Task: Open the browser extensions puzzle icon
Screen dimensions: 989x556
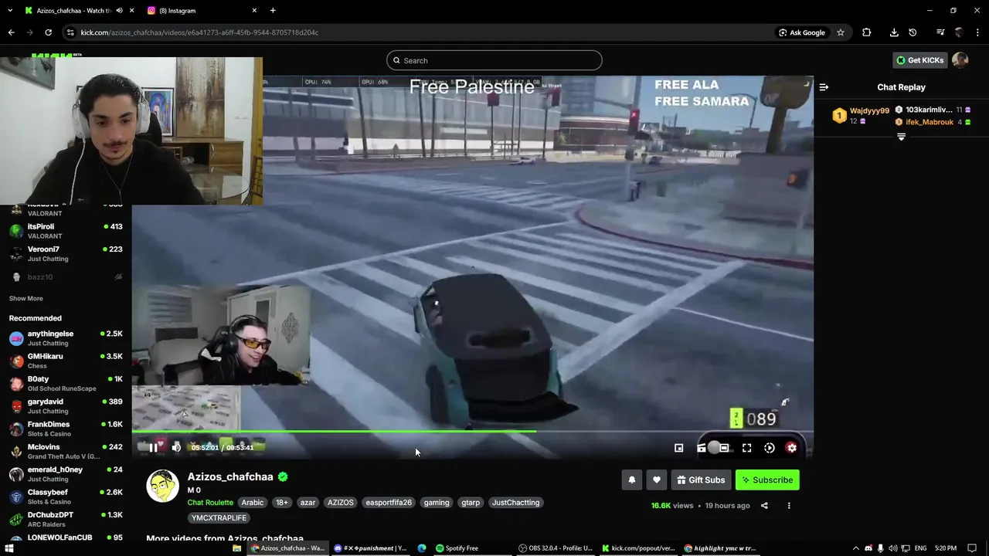Action: 866,32
